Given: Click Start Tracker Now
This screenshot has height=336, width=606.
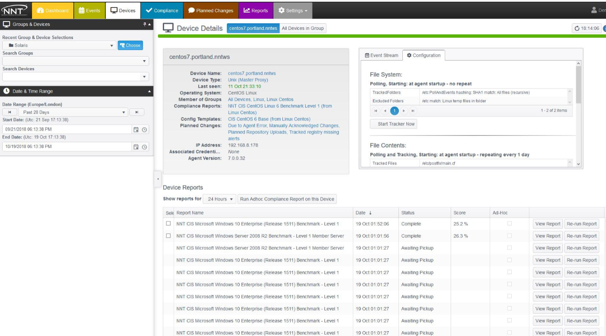Looking at the screenshot, I should 393,124.
